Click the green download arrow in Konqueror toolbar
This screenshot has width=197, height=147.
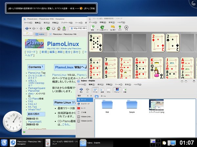click(64, 28)
